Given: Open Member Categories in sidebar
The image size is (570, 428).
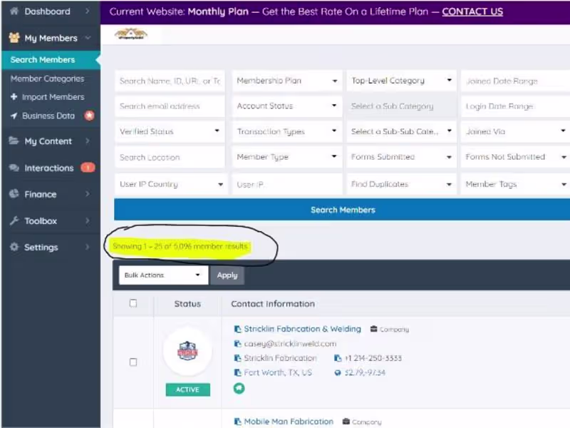Looking at the screenshot, I should click(47, 78).
